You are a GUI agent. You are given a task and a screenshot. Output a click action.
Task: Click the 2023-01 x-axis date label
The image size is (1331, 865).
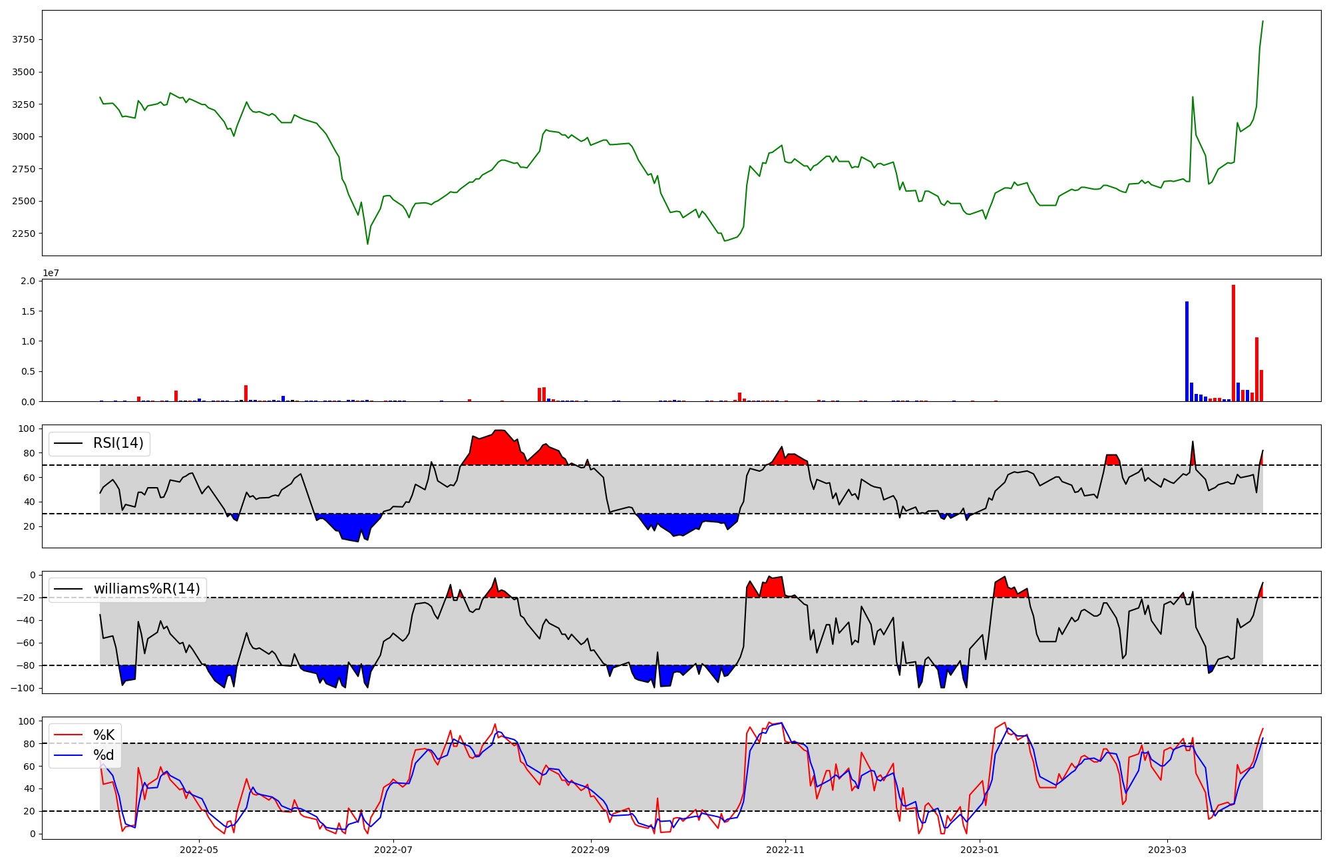coord(980,850)
